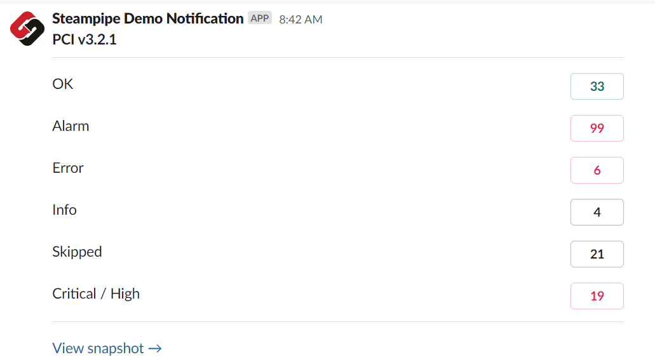Screen dimensions: 655x364
Task: Select the Skipped count button showing 21
Action: point(597,254)
